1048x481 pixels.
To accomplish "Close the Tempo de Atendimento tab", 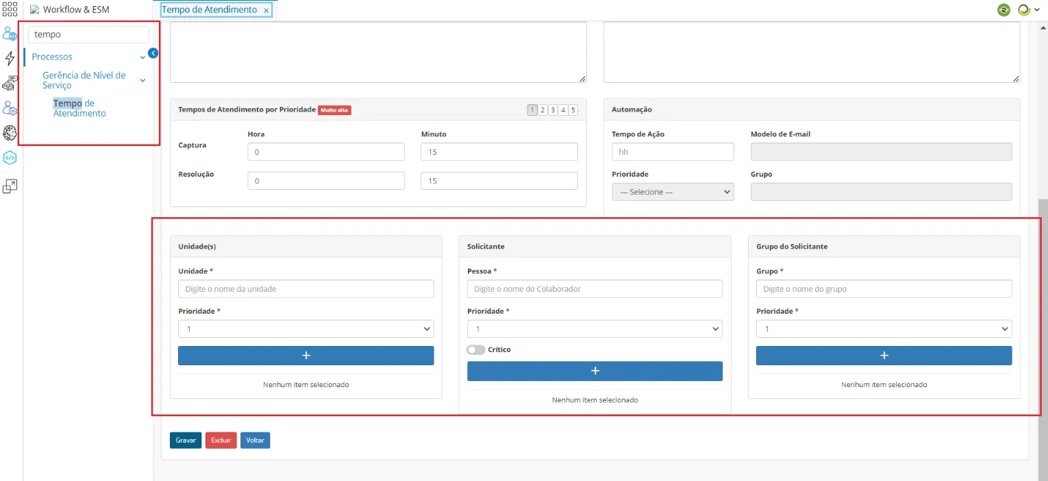I will point(266,10).
